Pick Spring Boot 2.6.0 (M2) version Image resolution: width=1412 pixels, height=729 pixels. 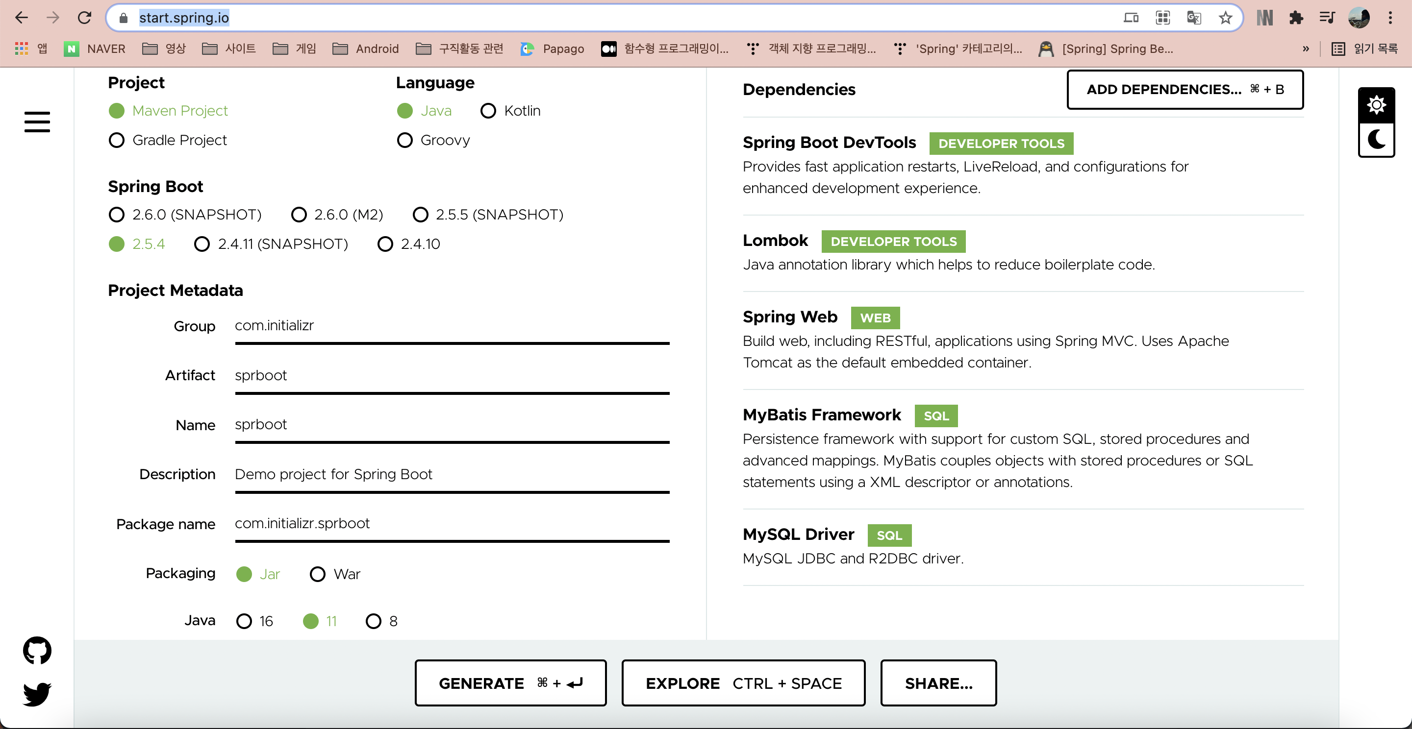click(x=299, y=215)
